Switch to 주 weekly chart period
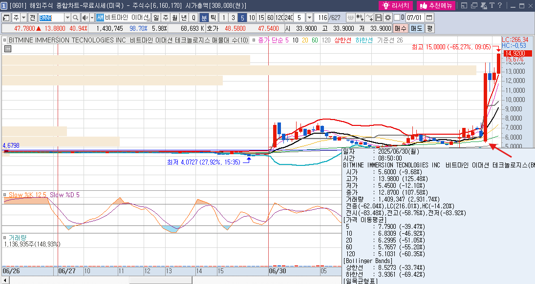The height and width of the screenshot is (284, 535). coord(166,18)
